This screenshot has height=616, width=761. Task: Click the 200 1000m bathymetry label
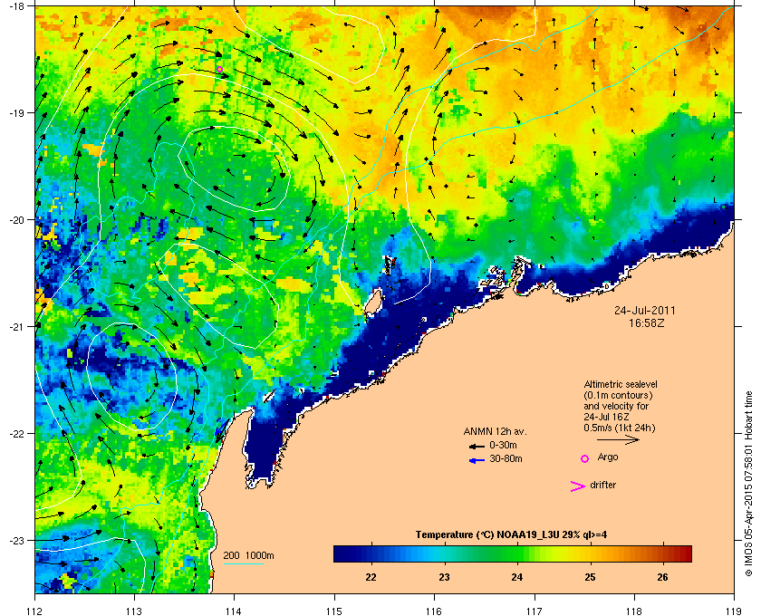click(248, 556)
